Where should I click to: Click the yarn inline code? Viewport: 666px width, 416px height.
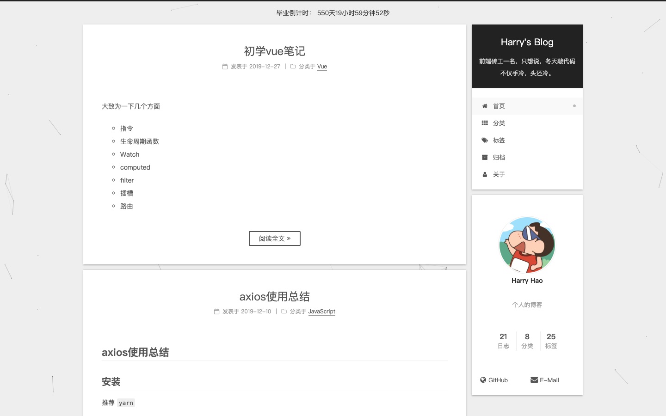pyautogui.click(x=126, y=403)
